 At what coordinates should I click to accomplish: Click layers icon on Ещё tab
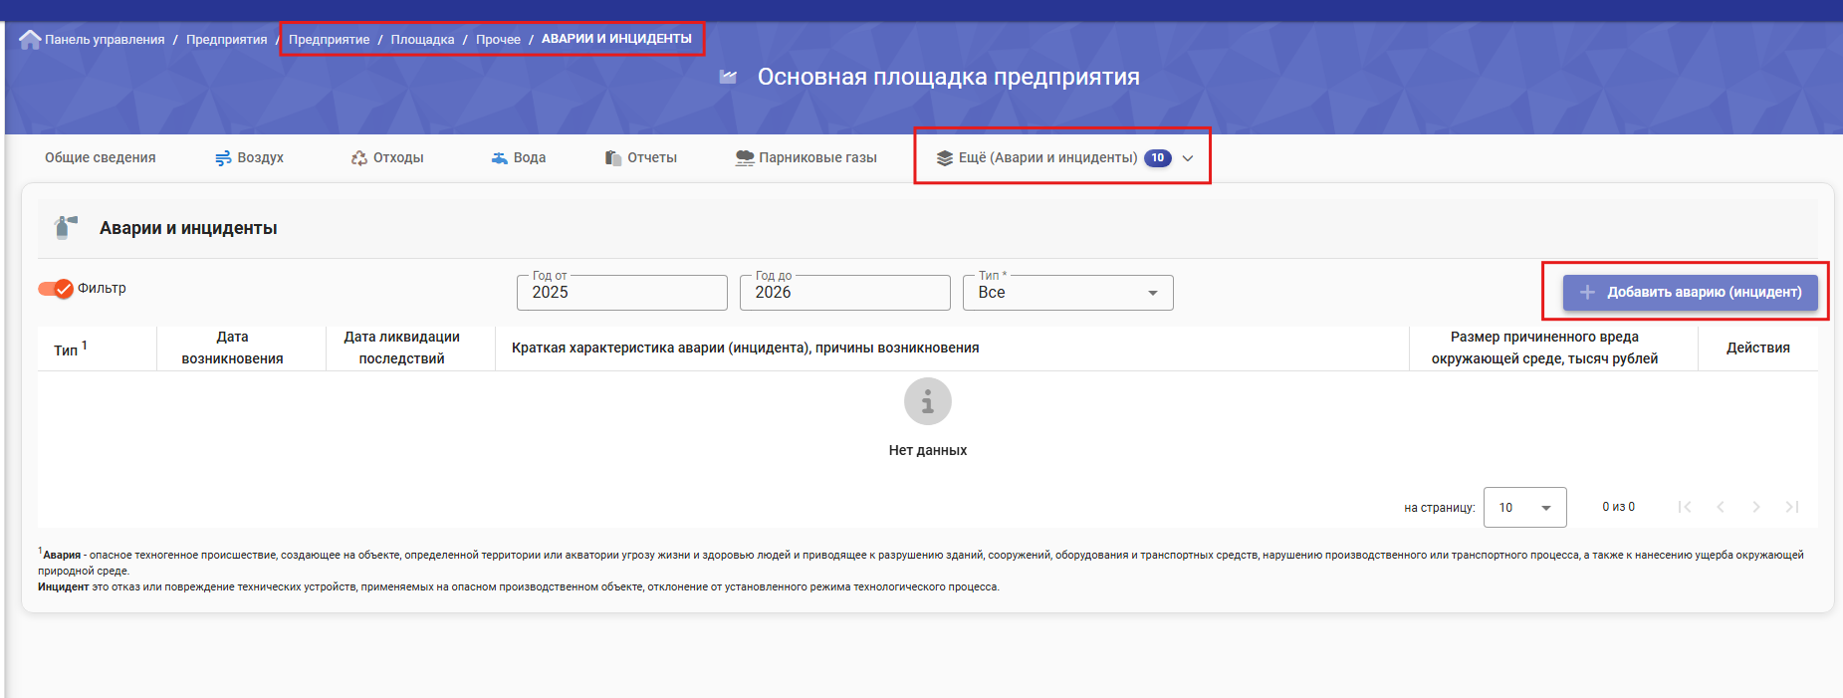(x=945, y=158)
